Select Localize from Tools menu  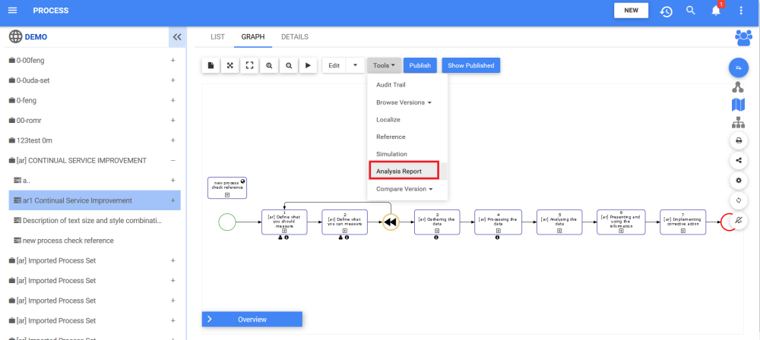coord(388,120)
